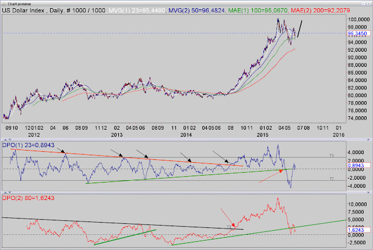This screenshot has height=250, width=373.
Task: Click the 74,0000 price axis label
Action: coord(357,118)
